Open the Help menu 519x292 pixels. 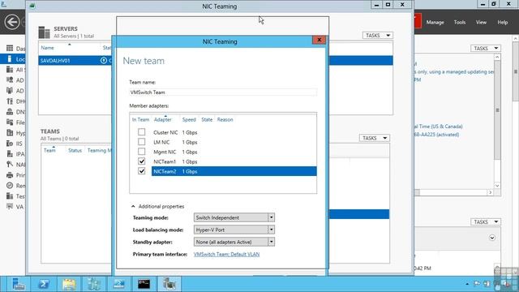click(x=503, y=22)
